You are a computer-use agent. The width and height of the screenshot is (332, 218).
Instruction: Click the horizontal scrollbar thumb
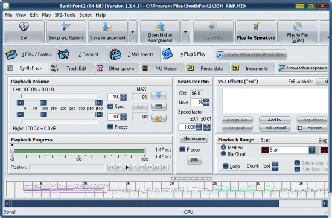coord(145,204)
